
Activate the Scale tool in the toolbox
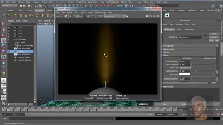3,51
